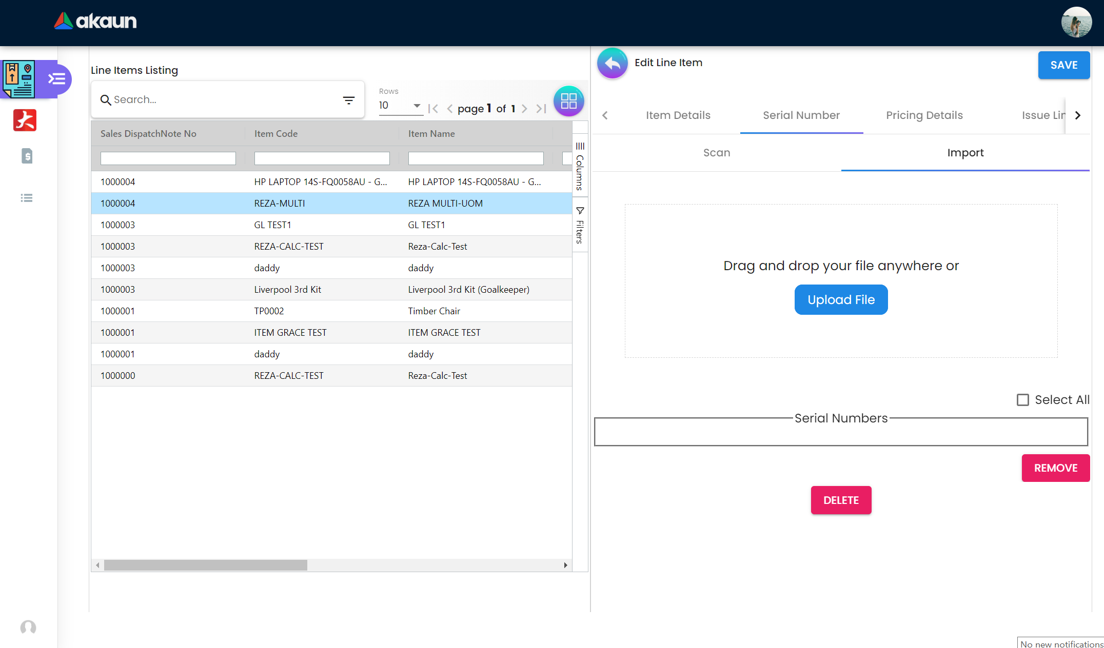Open the Filters side panel

click(x=580, y=225)
